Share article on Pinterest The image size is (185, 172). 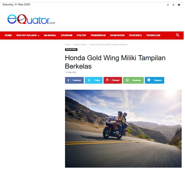pyautogui.click(x=113, y=80)
